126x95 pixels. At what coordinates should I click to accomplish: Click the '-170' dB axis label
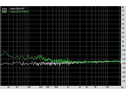click(123, 81)
